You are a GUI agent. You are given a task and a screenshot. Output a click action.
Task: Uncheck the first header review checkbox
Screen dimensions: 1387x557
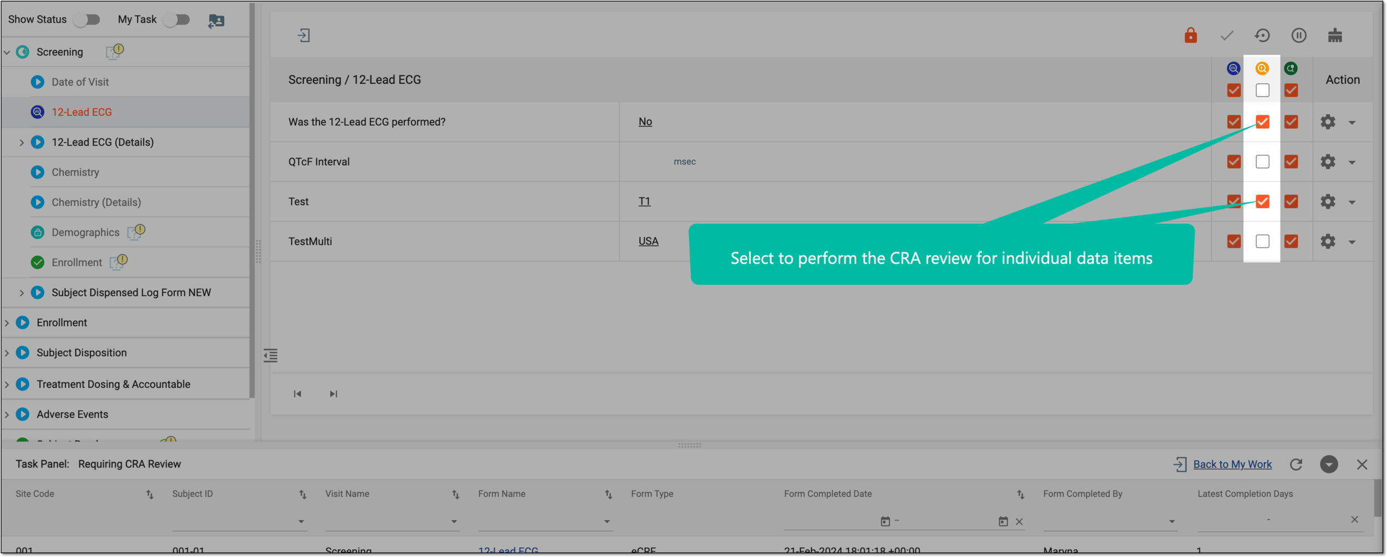pyautogui.click(x=1233, y=90)
